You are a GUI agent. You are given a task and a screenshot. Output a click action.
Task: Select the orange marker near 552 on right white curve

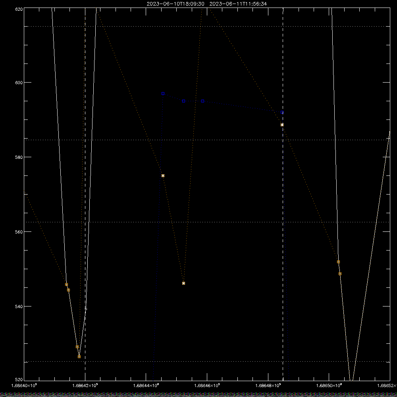tap(338, 262)
